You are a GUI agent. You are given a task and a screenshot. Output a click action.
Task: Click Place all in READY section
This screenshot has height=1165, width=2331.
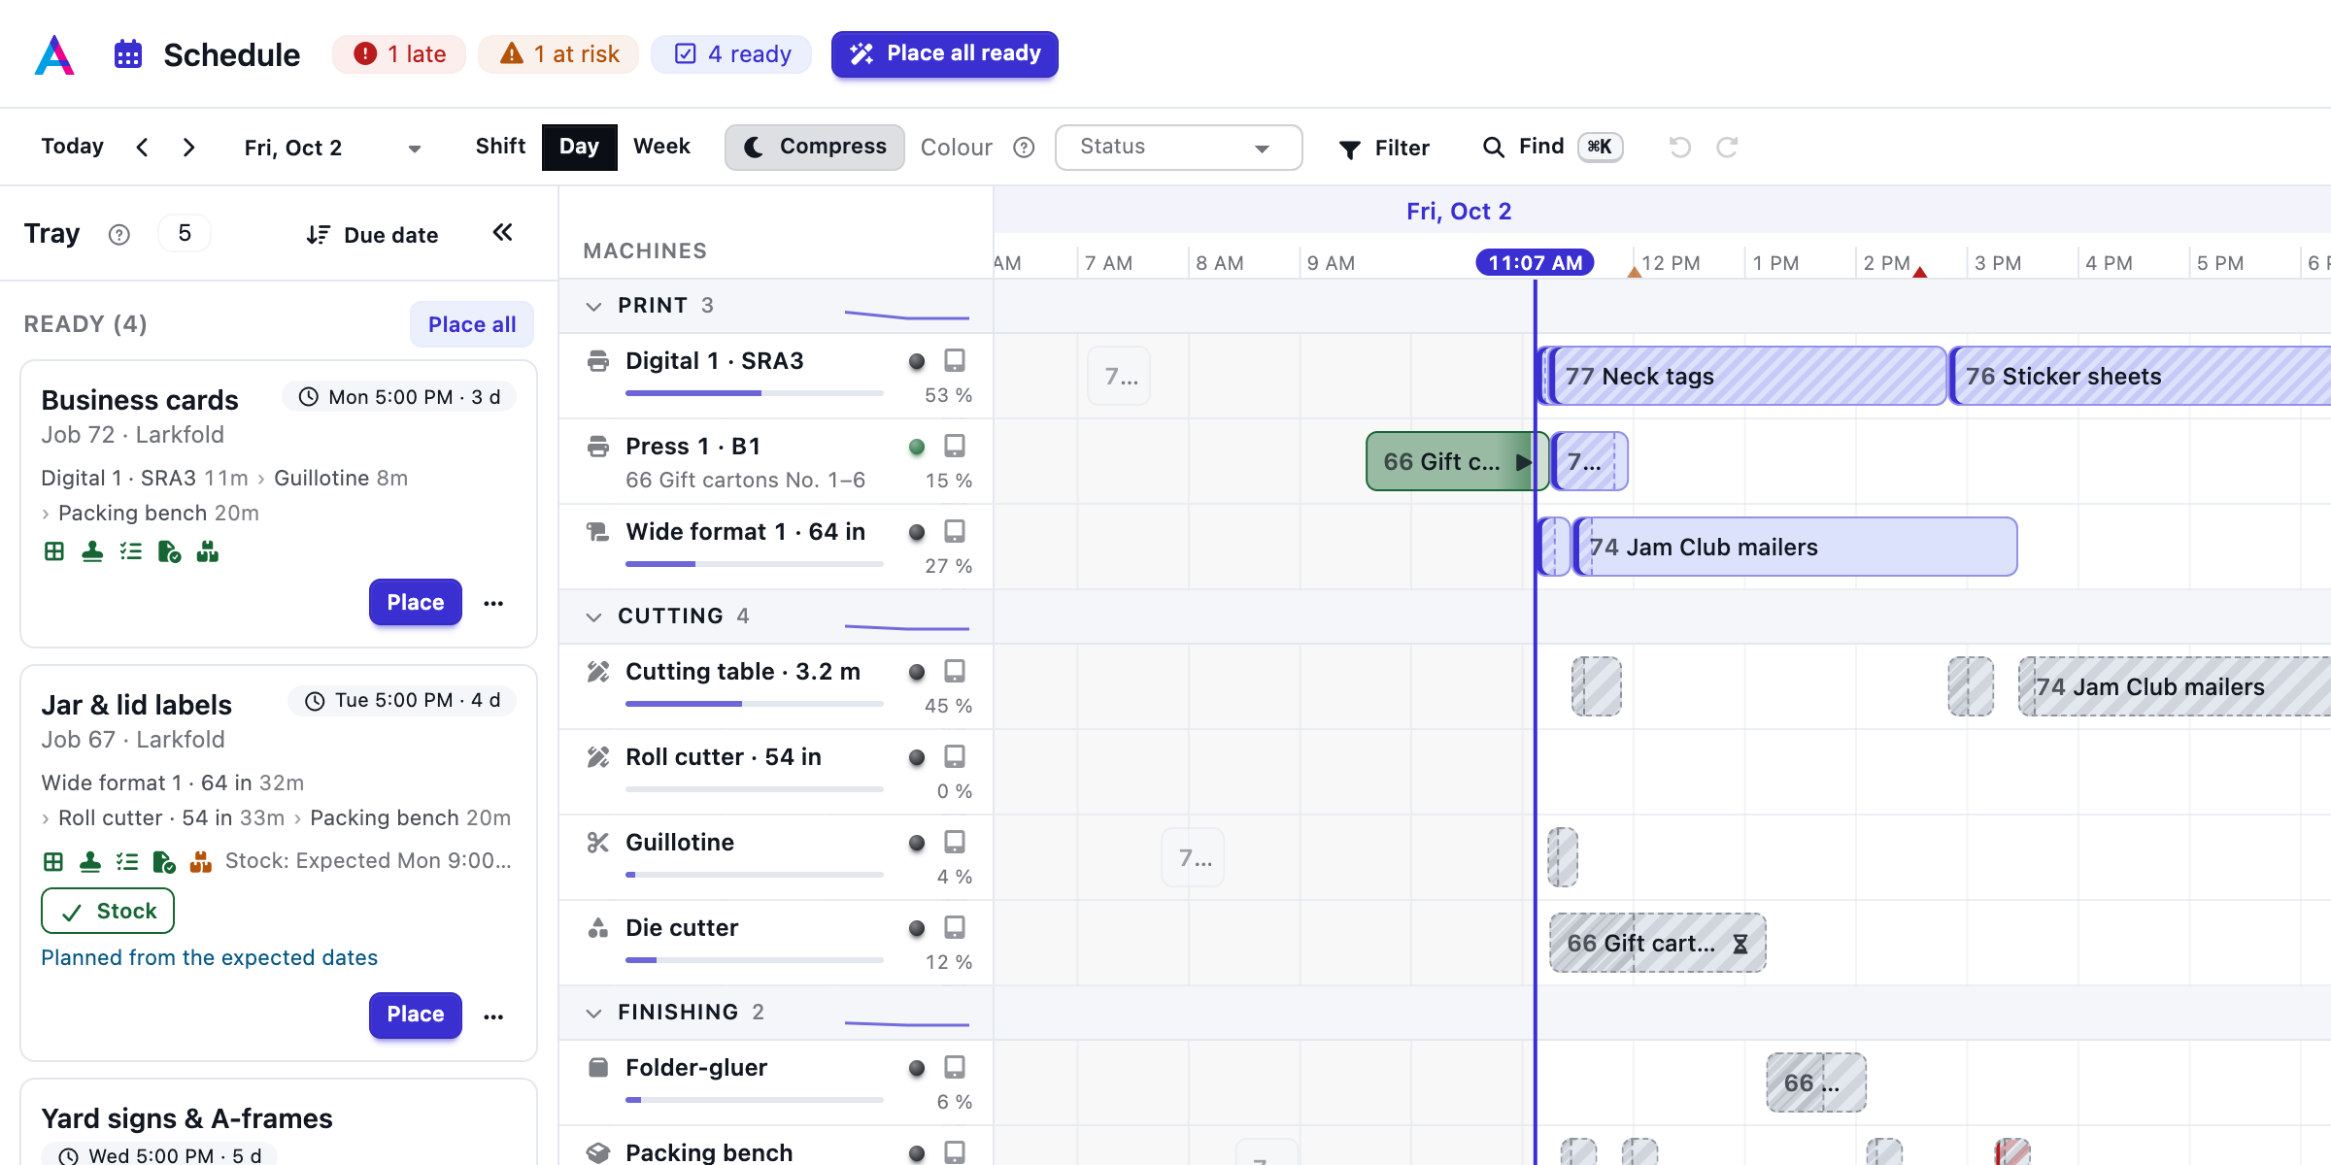472,325
